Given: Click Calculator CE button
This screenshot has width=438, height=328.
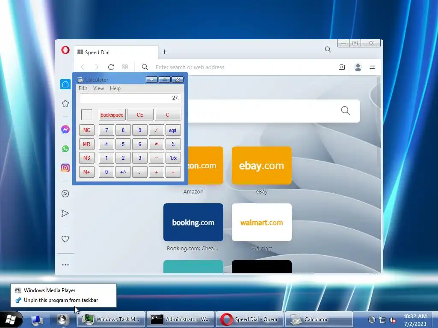Looking at the screenshot, I should click(x=140, y=114).
